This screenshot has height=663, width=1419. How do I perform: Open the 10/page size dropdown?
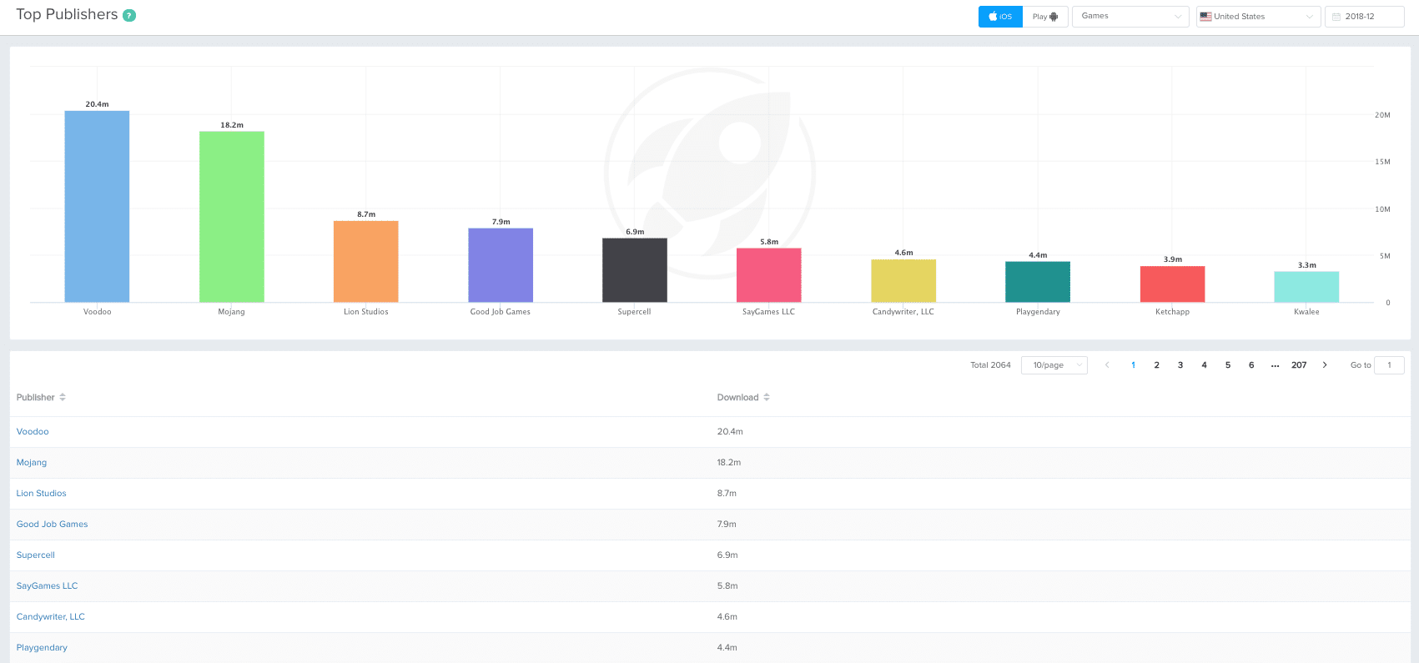click(1054, 365)
